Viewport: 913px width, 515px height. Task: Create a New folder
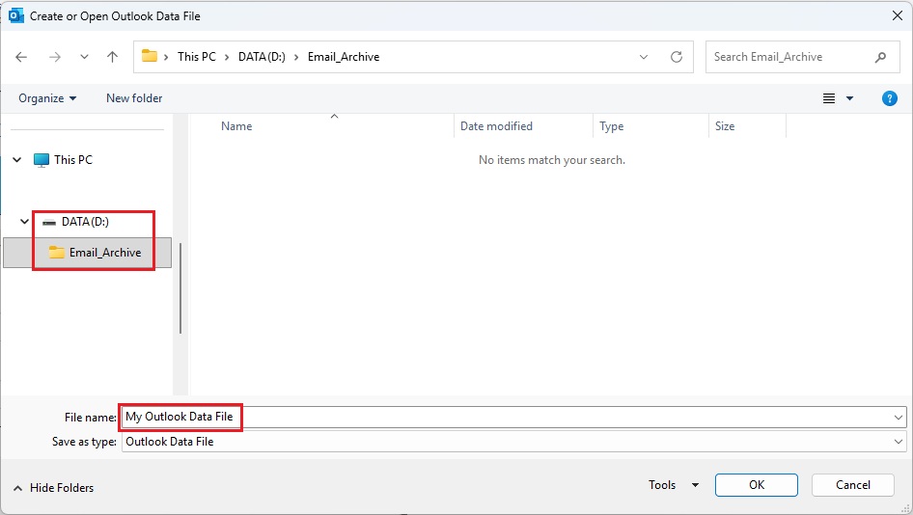click(x=134, y=98)
